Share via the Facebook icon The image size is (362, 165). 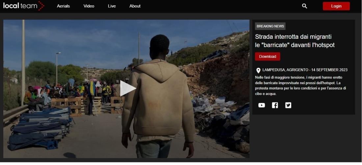pyautogui.click(x=275, y=105)
